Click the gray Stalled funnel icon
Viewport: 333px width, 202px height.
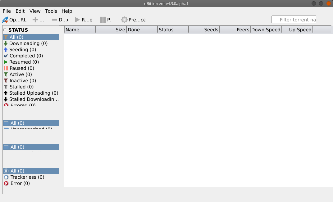[6, 87]
